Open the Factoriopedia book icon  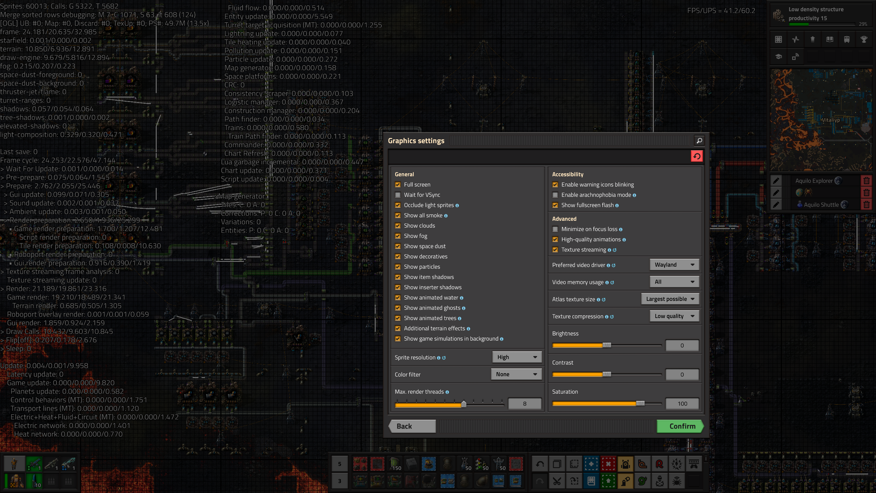coord(829,39)
